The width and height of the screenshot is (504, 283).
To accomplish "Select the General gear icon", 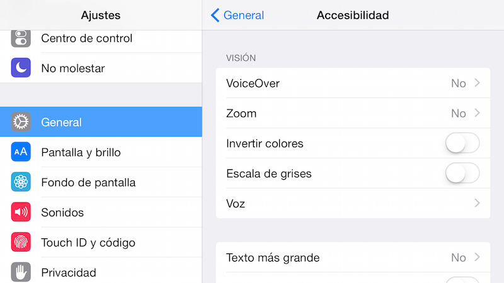I will click(x=21, y=122).
